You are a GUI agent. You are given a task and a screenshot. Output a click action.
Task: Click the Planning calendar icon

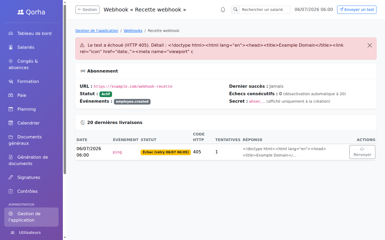coord(11,109)
